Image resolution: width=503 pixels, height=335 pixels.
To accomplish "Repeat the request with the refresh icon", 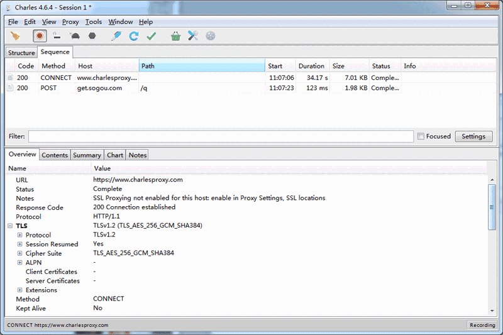I will pos(133,36).
